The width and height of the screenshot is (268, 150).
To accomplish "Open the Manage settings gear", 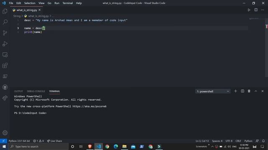I will click(x=5, y=132).
